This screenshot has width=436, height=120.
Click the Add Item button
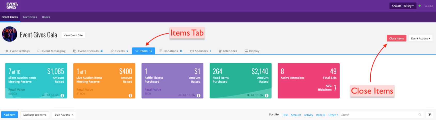coord(10,115)
